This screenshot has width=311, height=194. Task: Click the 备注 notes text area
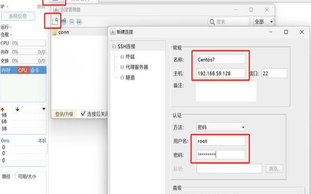(226, 91)
